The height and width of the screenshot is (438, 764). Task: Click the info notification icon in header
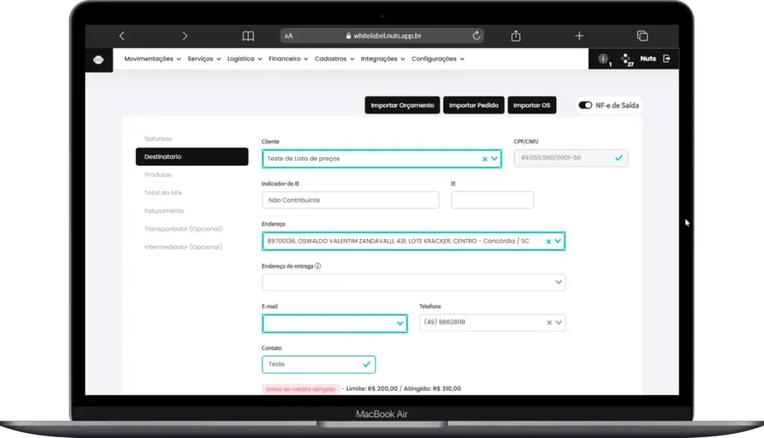pyautogui.click(x=603, y=58)
